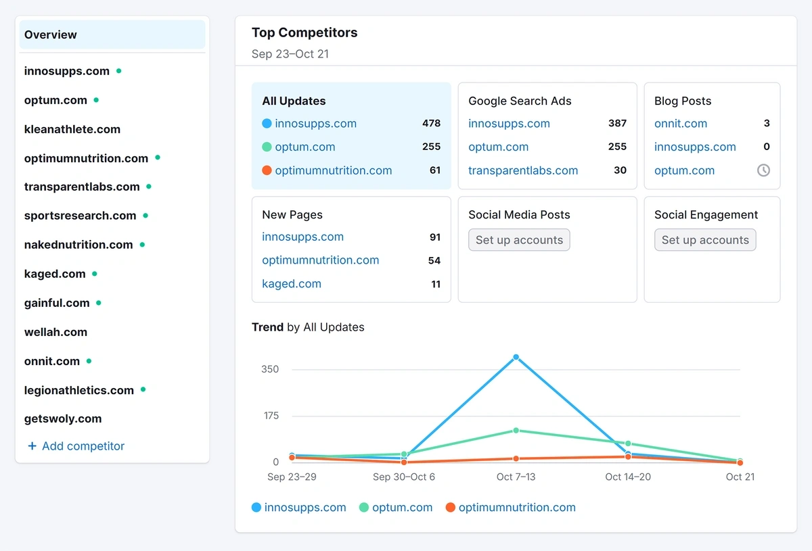Click the Sep 23–Oct 21 date range text
Screen dimensions: 812x551
click(290, 54)
